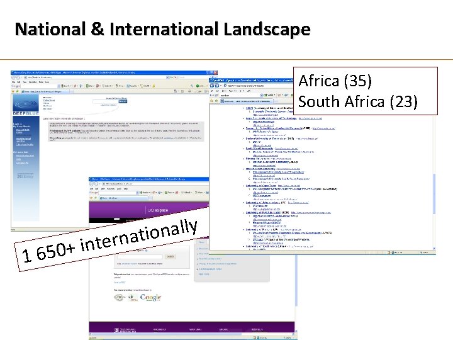453x340 pixels.
Task: Open the Durban University of Technology entry
Action: click(270, 139)
